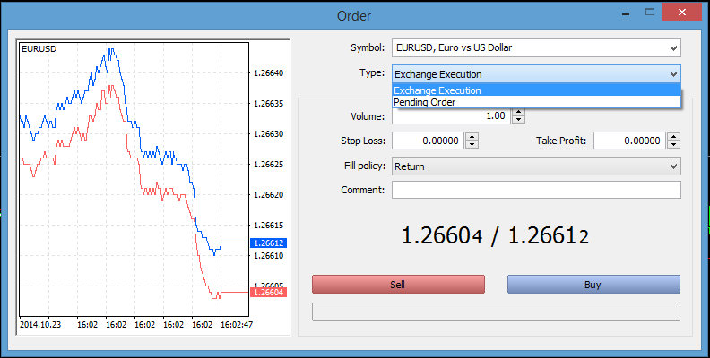Image resolution: width=710 pixels, height=358 pixels.
Task: Click the 1.26615 price axis label
Action: 269,226
